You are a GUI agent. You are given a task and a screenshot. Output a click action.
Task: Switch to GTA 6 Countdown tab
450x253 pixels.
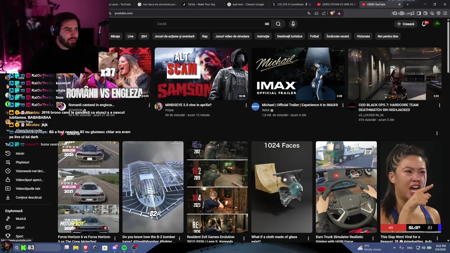pyautogui.click(x=291, y=4)
